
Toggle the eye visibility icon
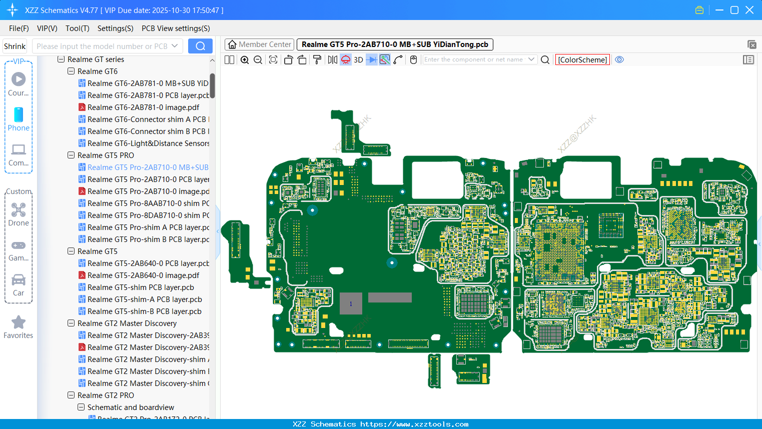click(619, 59)
